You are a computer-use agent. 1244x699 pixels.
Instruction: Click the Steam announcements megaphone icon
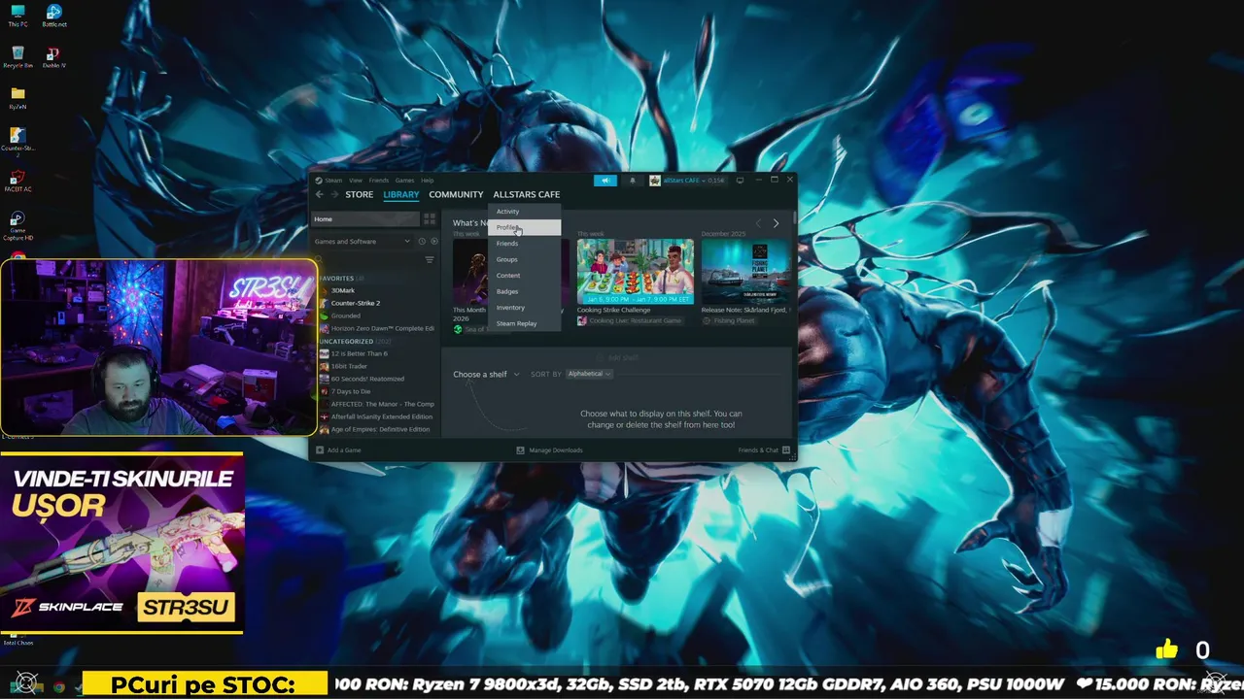(x=605, y=181)
